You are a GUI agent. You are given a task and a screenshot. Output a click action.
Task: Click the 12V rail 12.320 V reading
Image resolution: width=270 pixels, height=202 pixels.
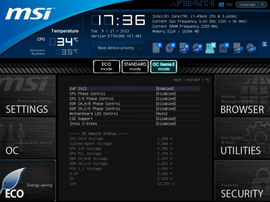pos(166,183)
